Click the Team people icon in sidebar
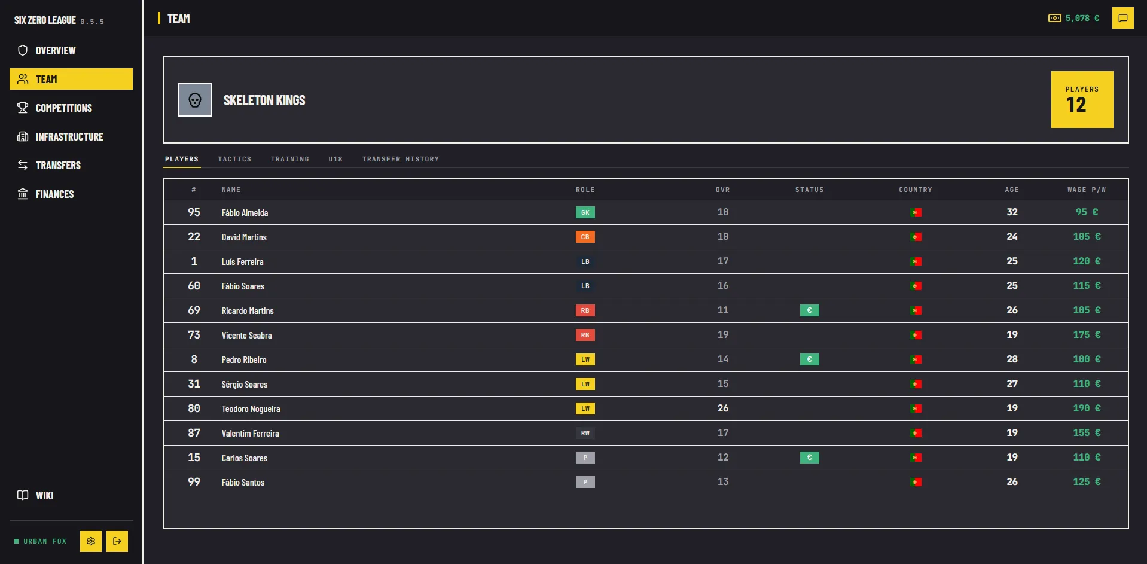This screenshot has width=1147, height=564. 23,79
